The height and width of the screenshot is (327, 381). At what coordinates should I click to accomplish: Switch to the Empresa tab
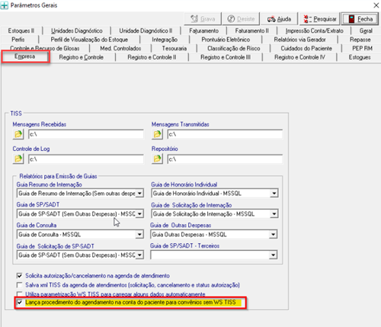(x=24, y=56)
